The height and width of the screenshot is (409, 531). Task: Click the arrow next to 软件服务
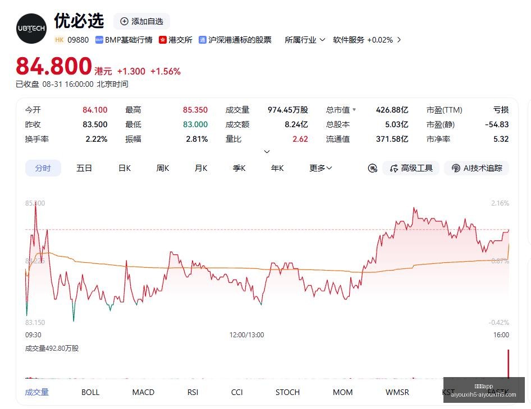click(399, 40)
